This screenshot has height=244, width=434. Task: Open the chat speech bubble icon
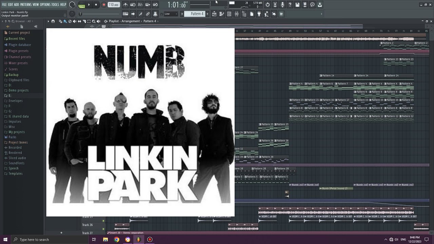pos(312,5)
